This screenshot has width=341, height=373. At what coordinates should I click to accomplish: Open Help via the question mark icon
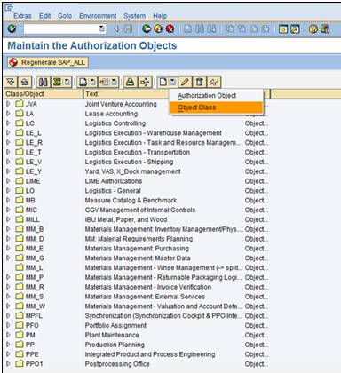313,28
